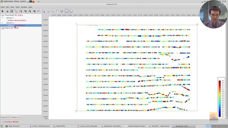Click the show desktop icon in taskbar
The image size is (228, 128).
pos(2,126)
